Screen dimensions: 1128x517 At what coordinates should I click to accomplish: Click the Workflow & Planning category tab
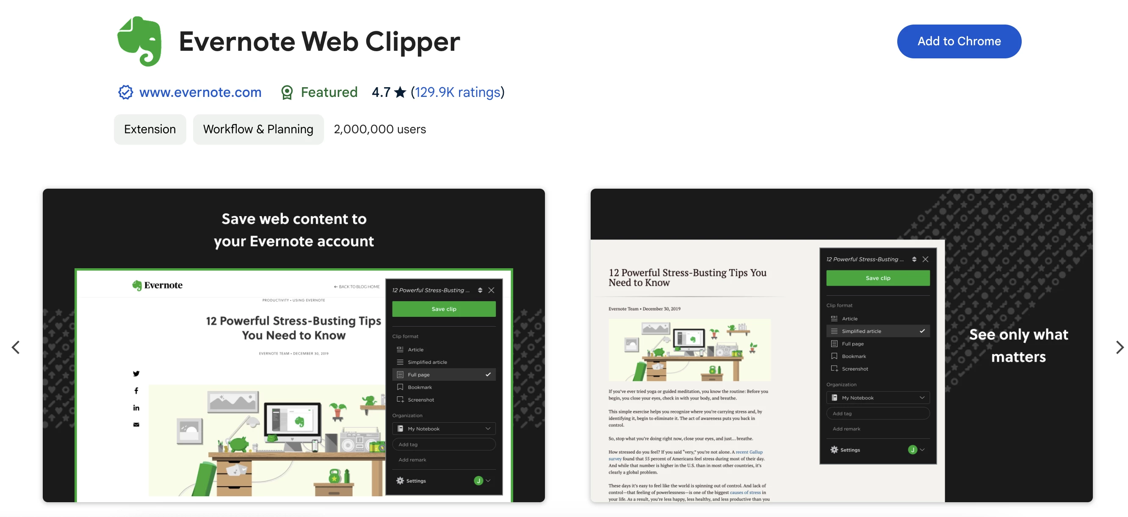click(257, 129)
